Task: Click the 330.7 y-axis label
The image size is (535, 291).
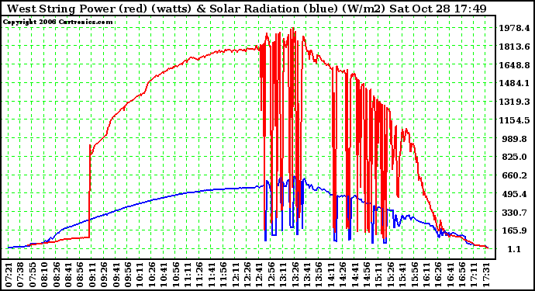Action: (x=514, y=213)
